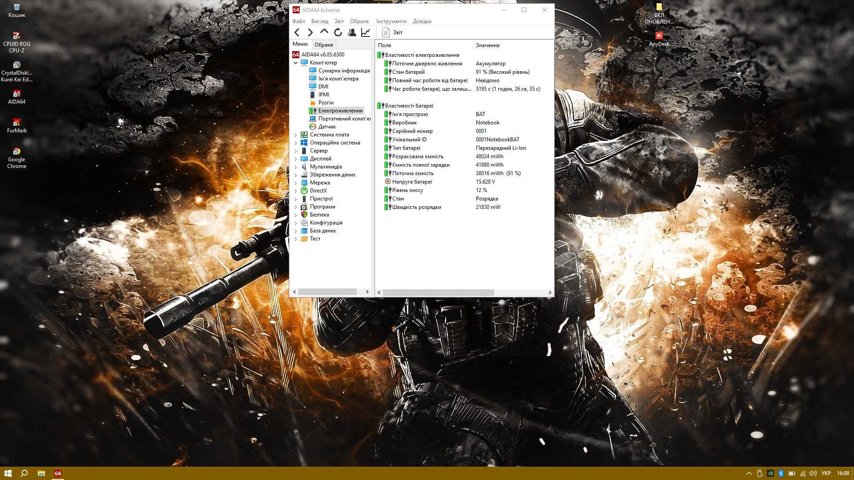Viewport: 854px width, 480px height.
Task: Go back with the left arrow toolbar icon
Action: point(297,32)
